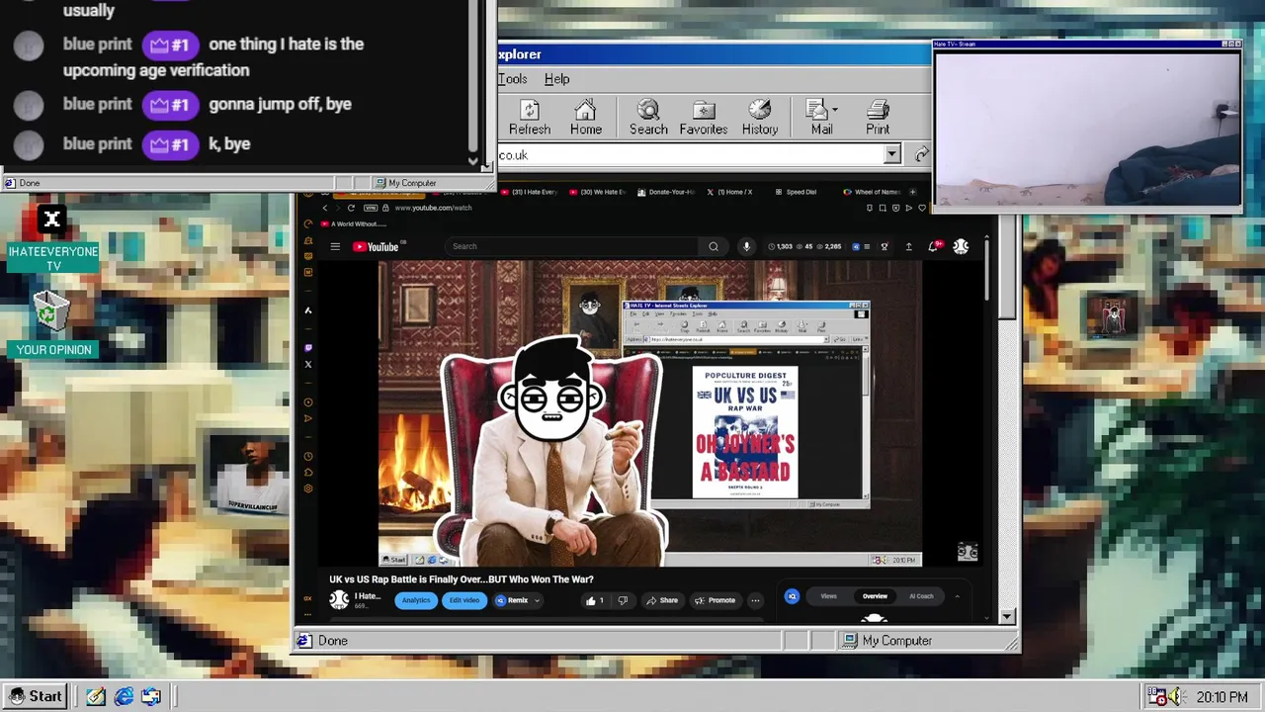
Task: Click the Share button
Action: [662, 600]
